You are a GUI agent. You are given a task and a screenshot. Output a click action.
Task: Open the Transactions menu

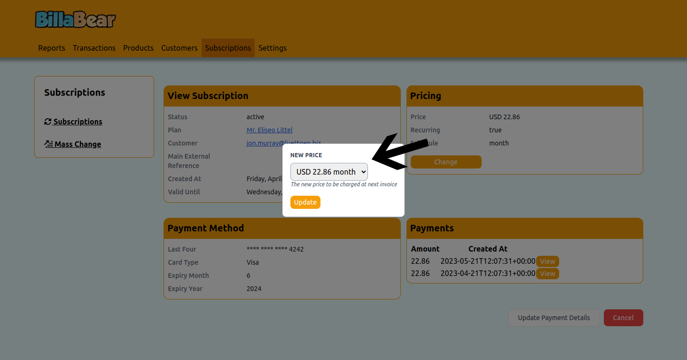pos(94,48)
